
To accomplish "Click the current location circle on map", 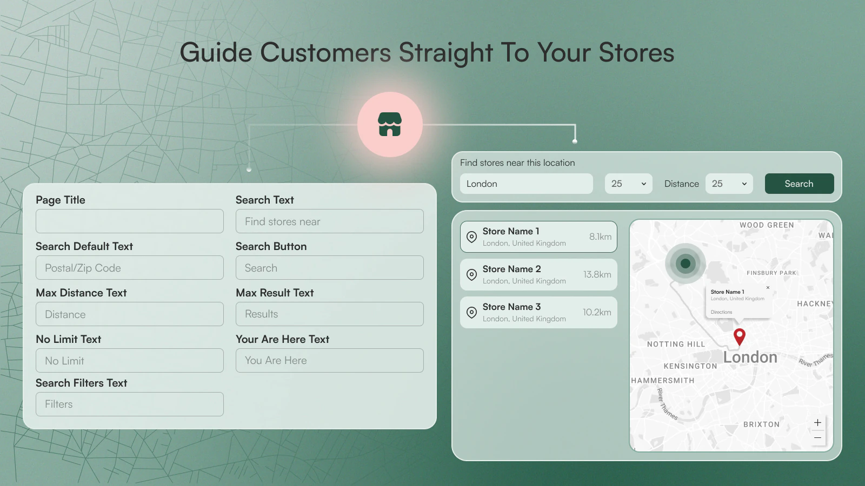I will [x=686, y=264].
